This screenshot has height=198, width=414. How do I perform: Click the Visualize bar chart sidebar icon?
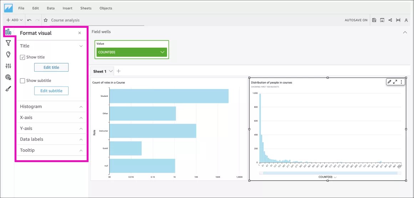(x=8, y=32)
